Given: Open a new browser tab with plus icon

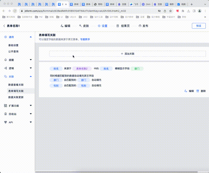Looking at the screenshot, I should coord(192,4).
